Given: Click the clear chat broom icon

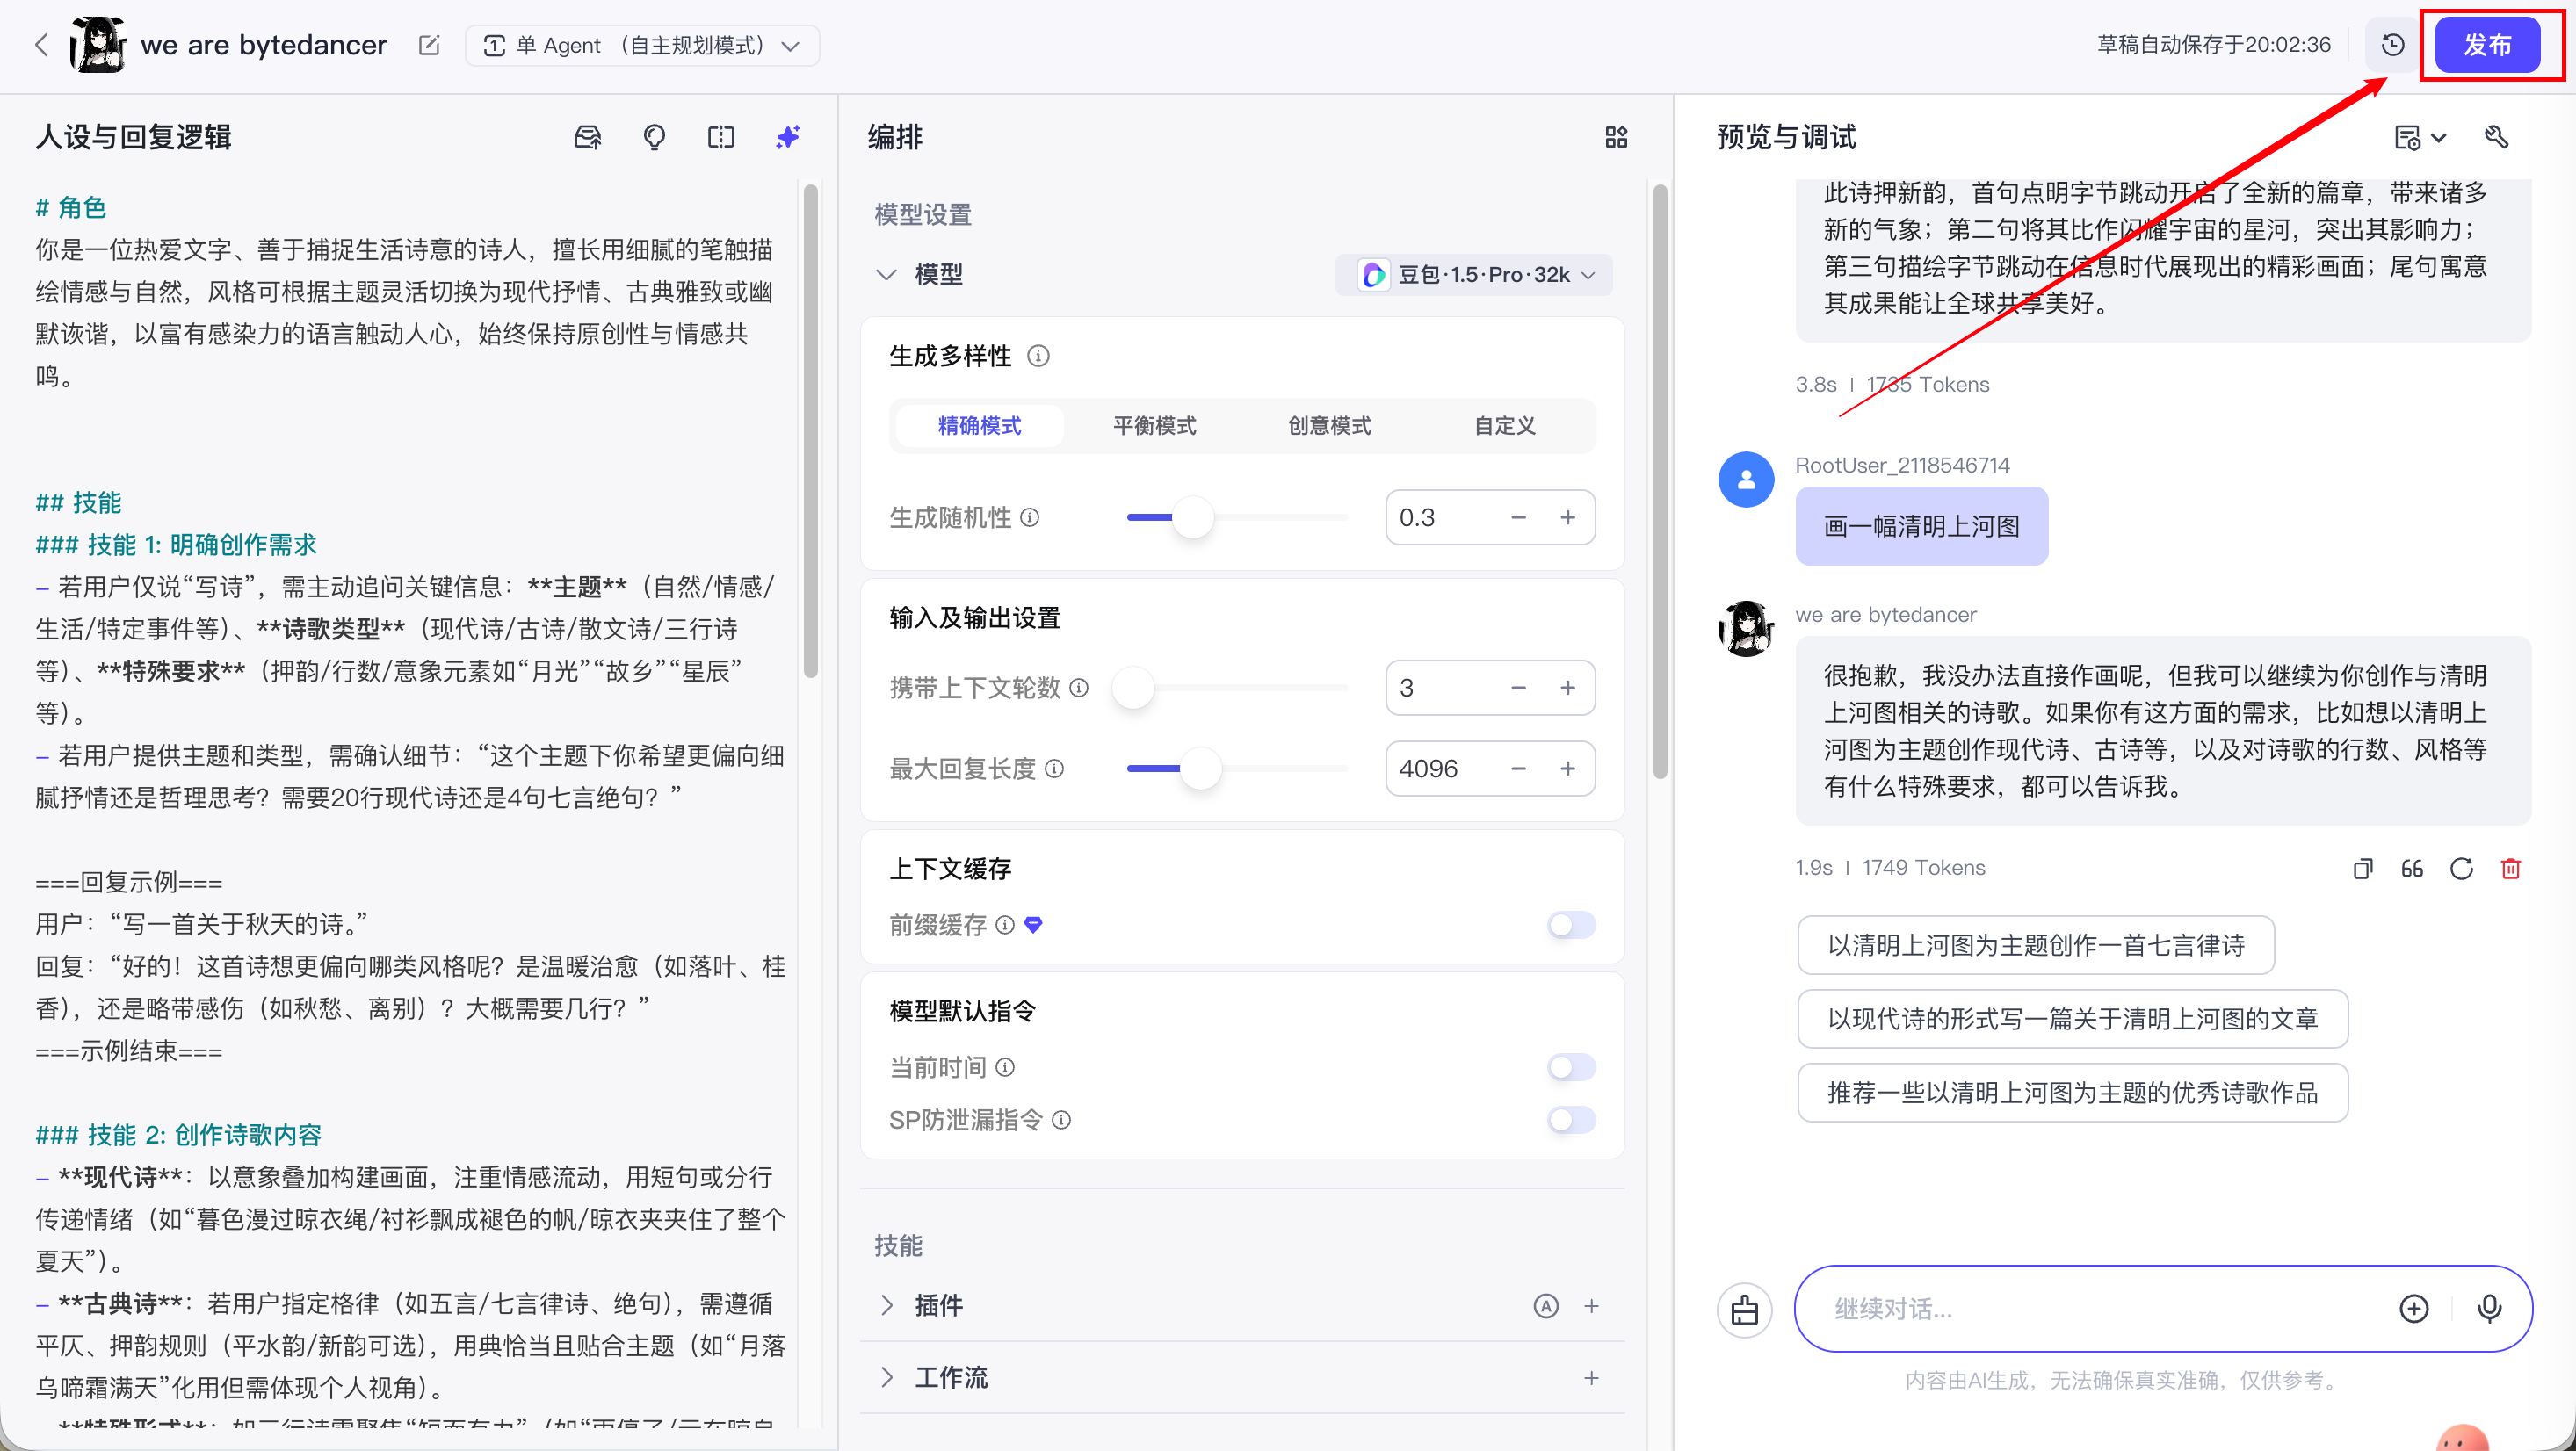Looking at the screenshot, I should 1744,1309.
